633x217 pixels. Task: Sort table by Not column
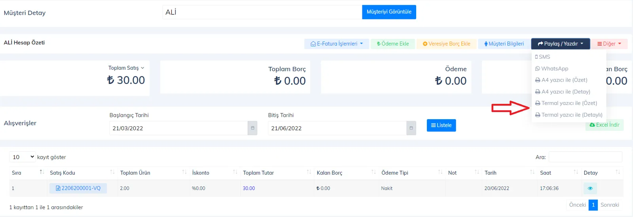[x=464, y=173]
